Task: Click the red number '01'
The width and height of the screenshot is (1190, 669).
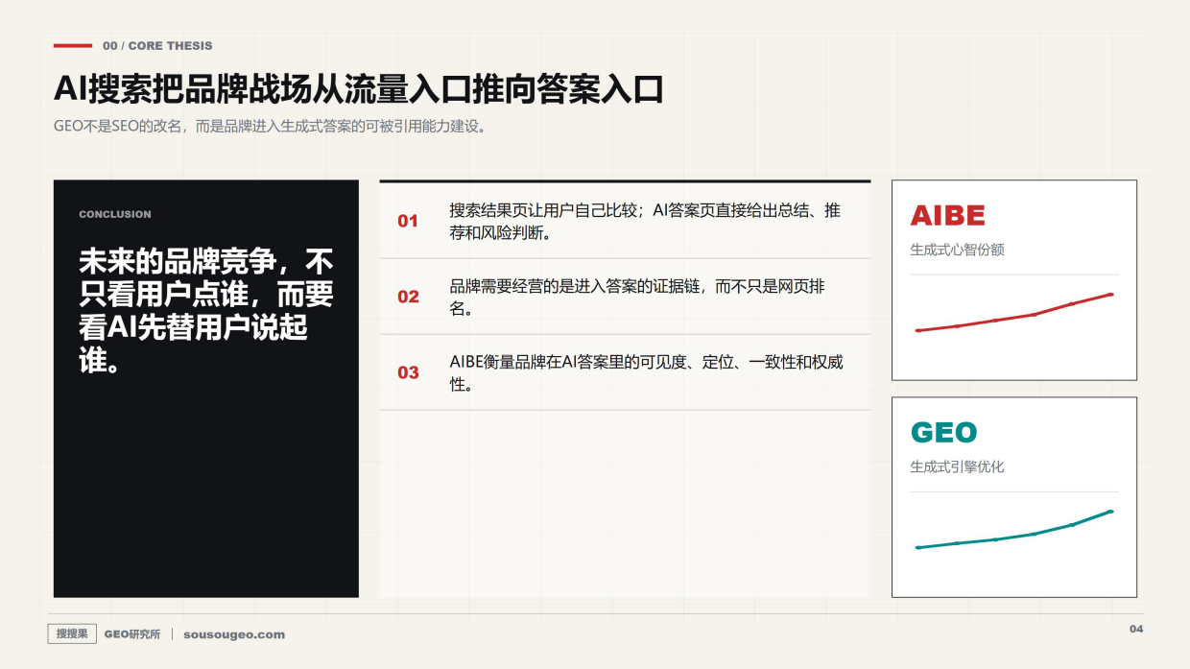Action: click(x=408, y=221)
